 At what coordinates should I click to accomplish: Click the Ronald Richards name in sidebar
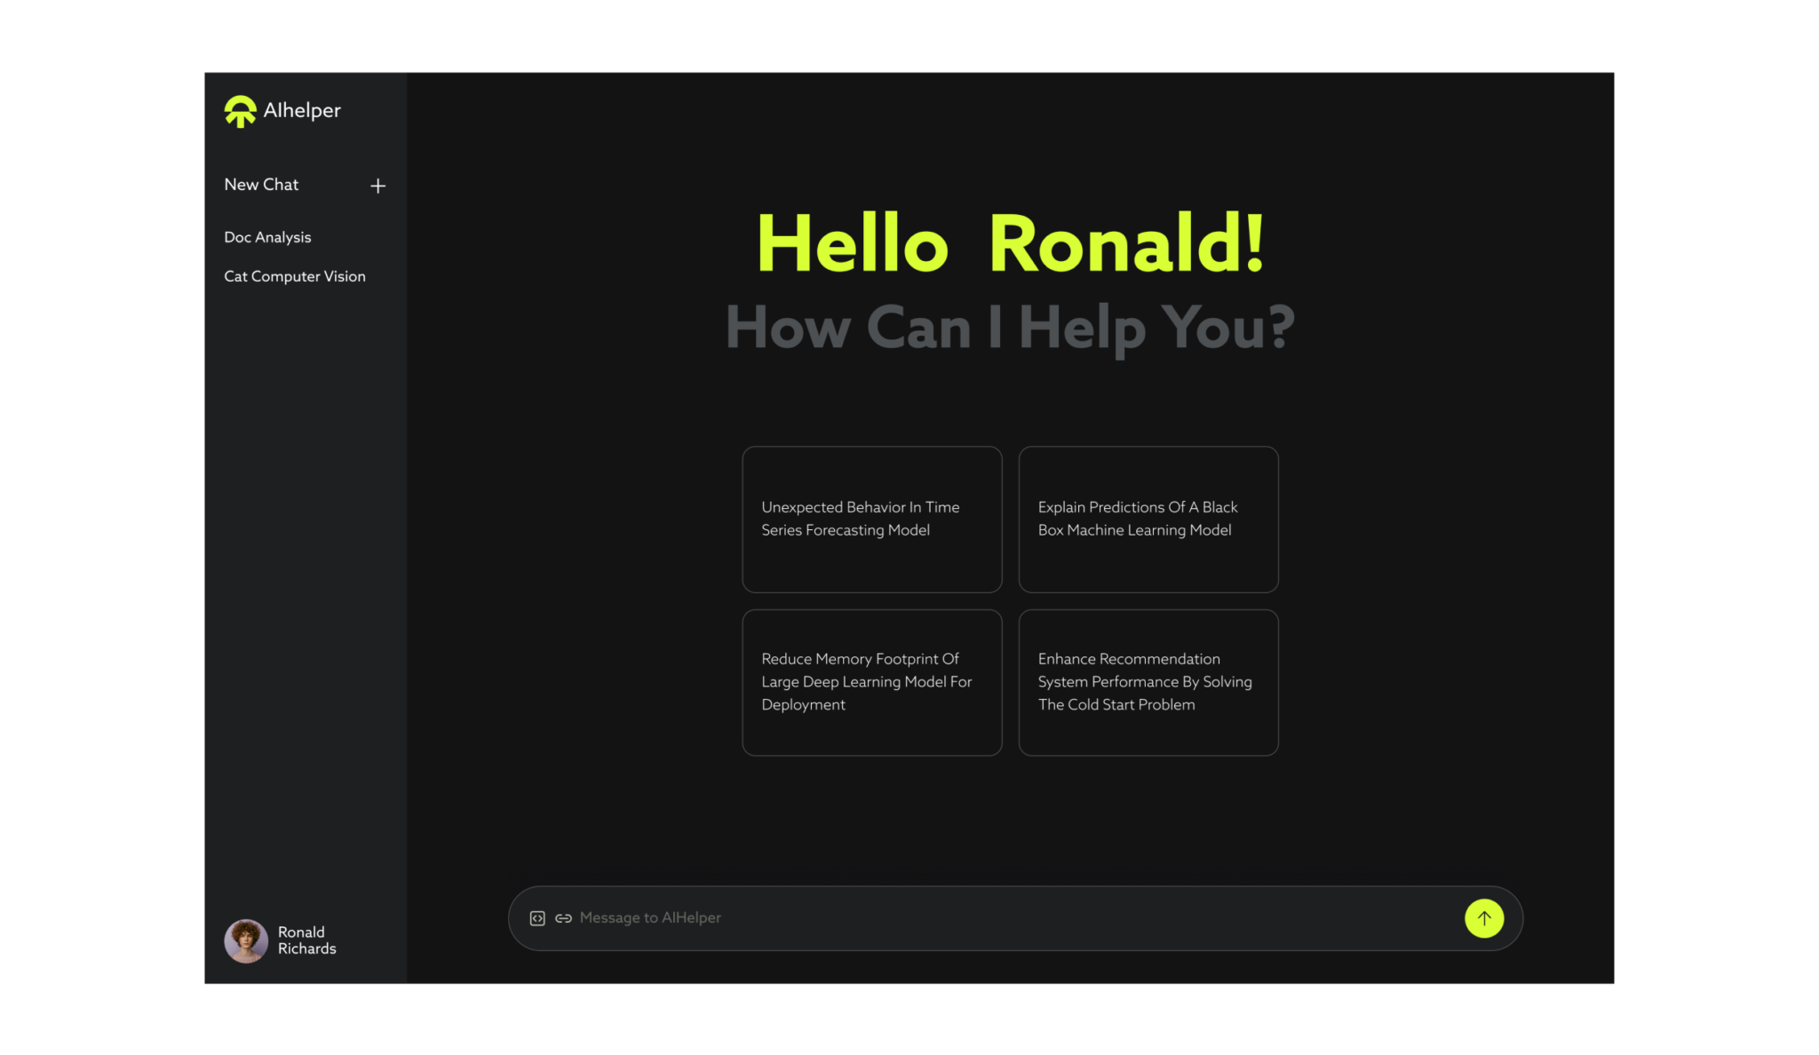click(x=306, y=940)
